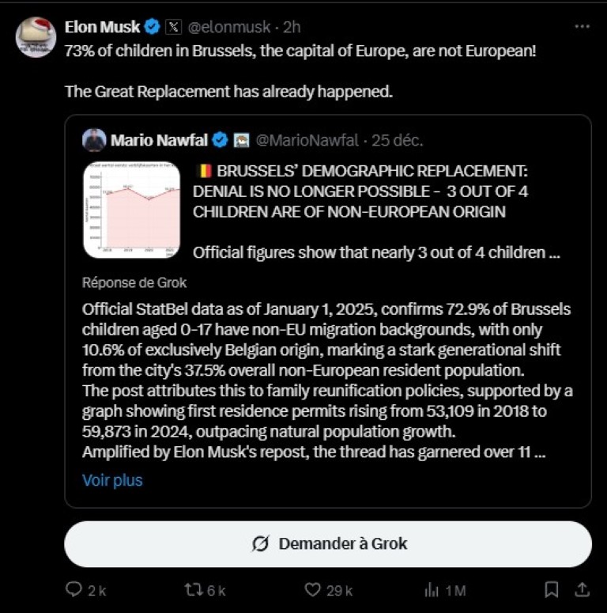The width and height of the screenshot is (607, 613).
Task: Click the 25 déc. quoted post date
Action: 398,140
